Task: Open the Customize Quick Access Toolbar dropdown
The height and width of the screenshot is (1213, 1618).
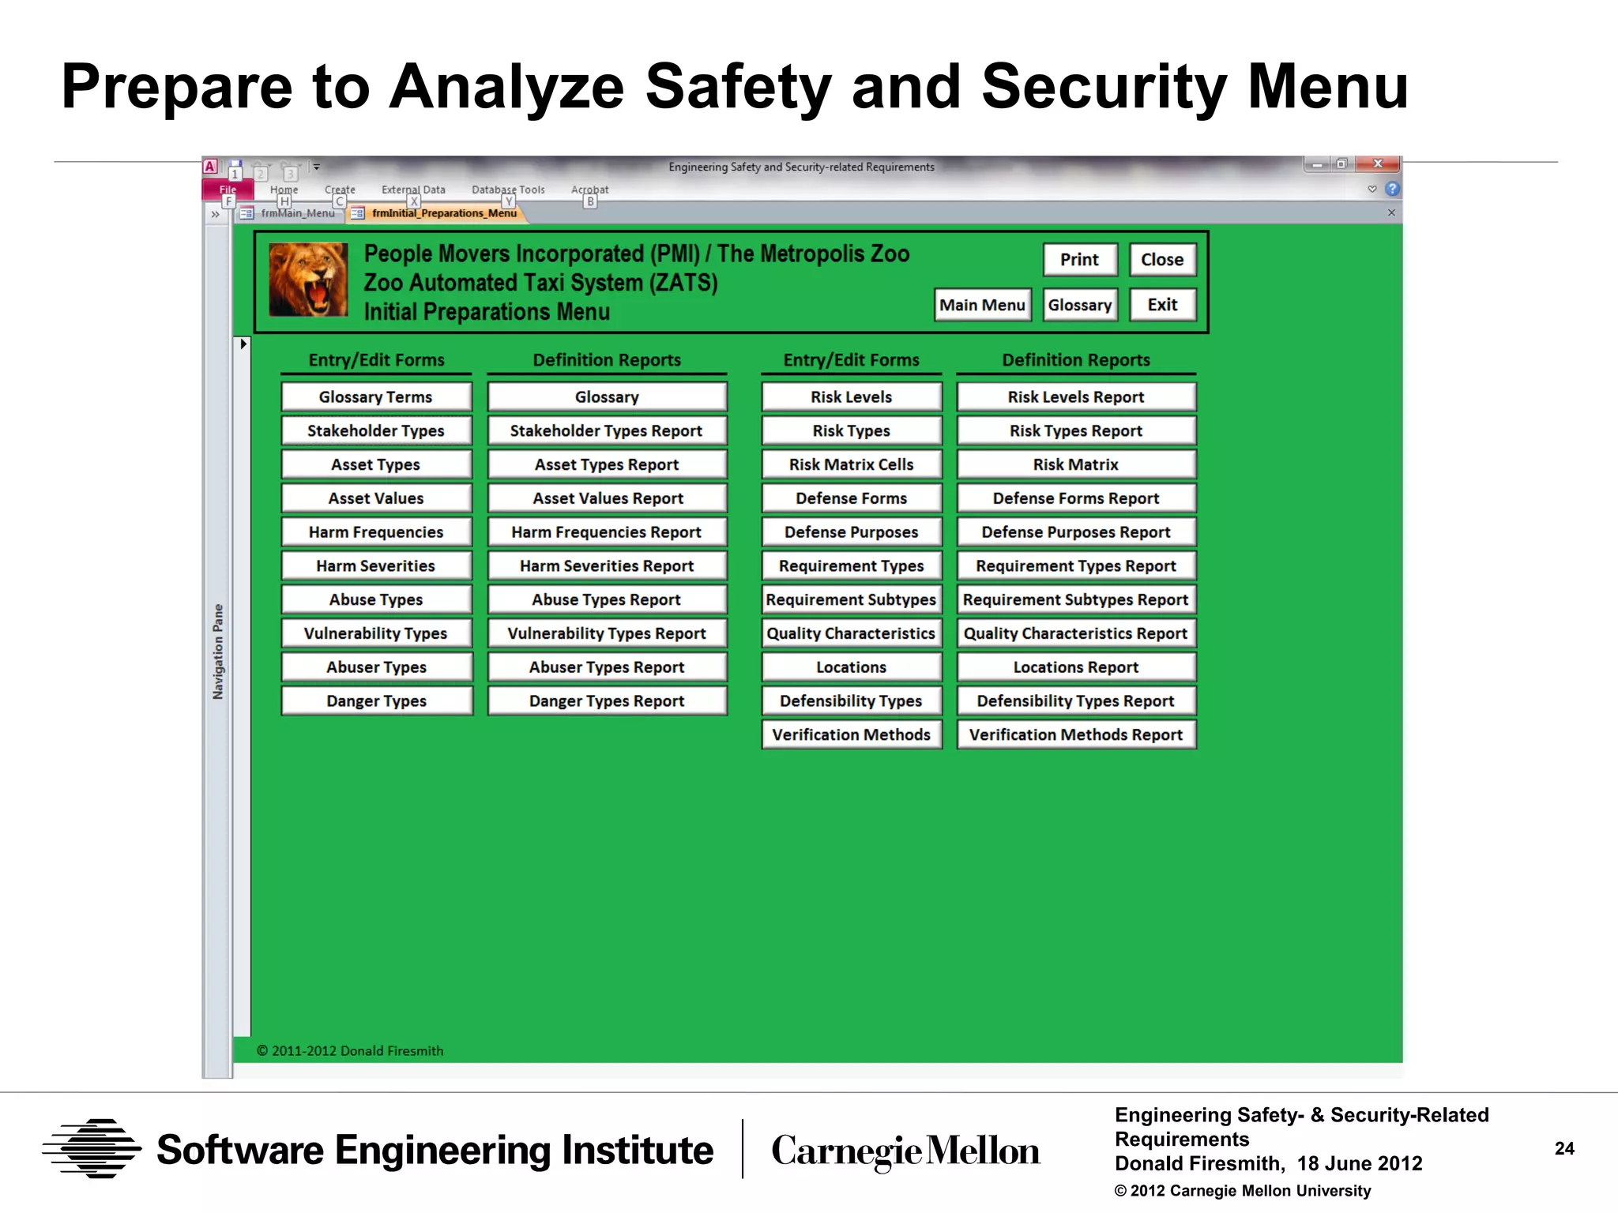Action: tap(317, 167)
